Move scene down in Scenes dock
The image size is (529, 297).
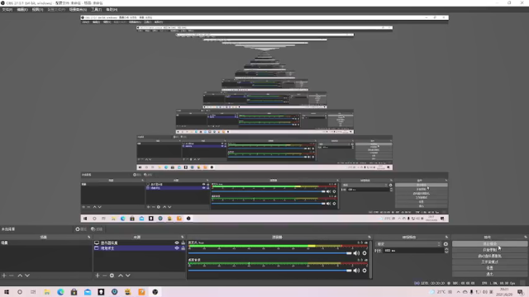(x=27, y=276)
